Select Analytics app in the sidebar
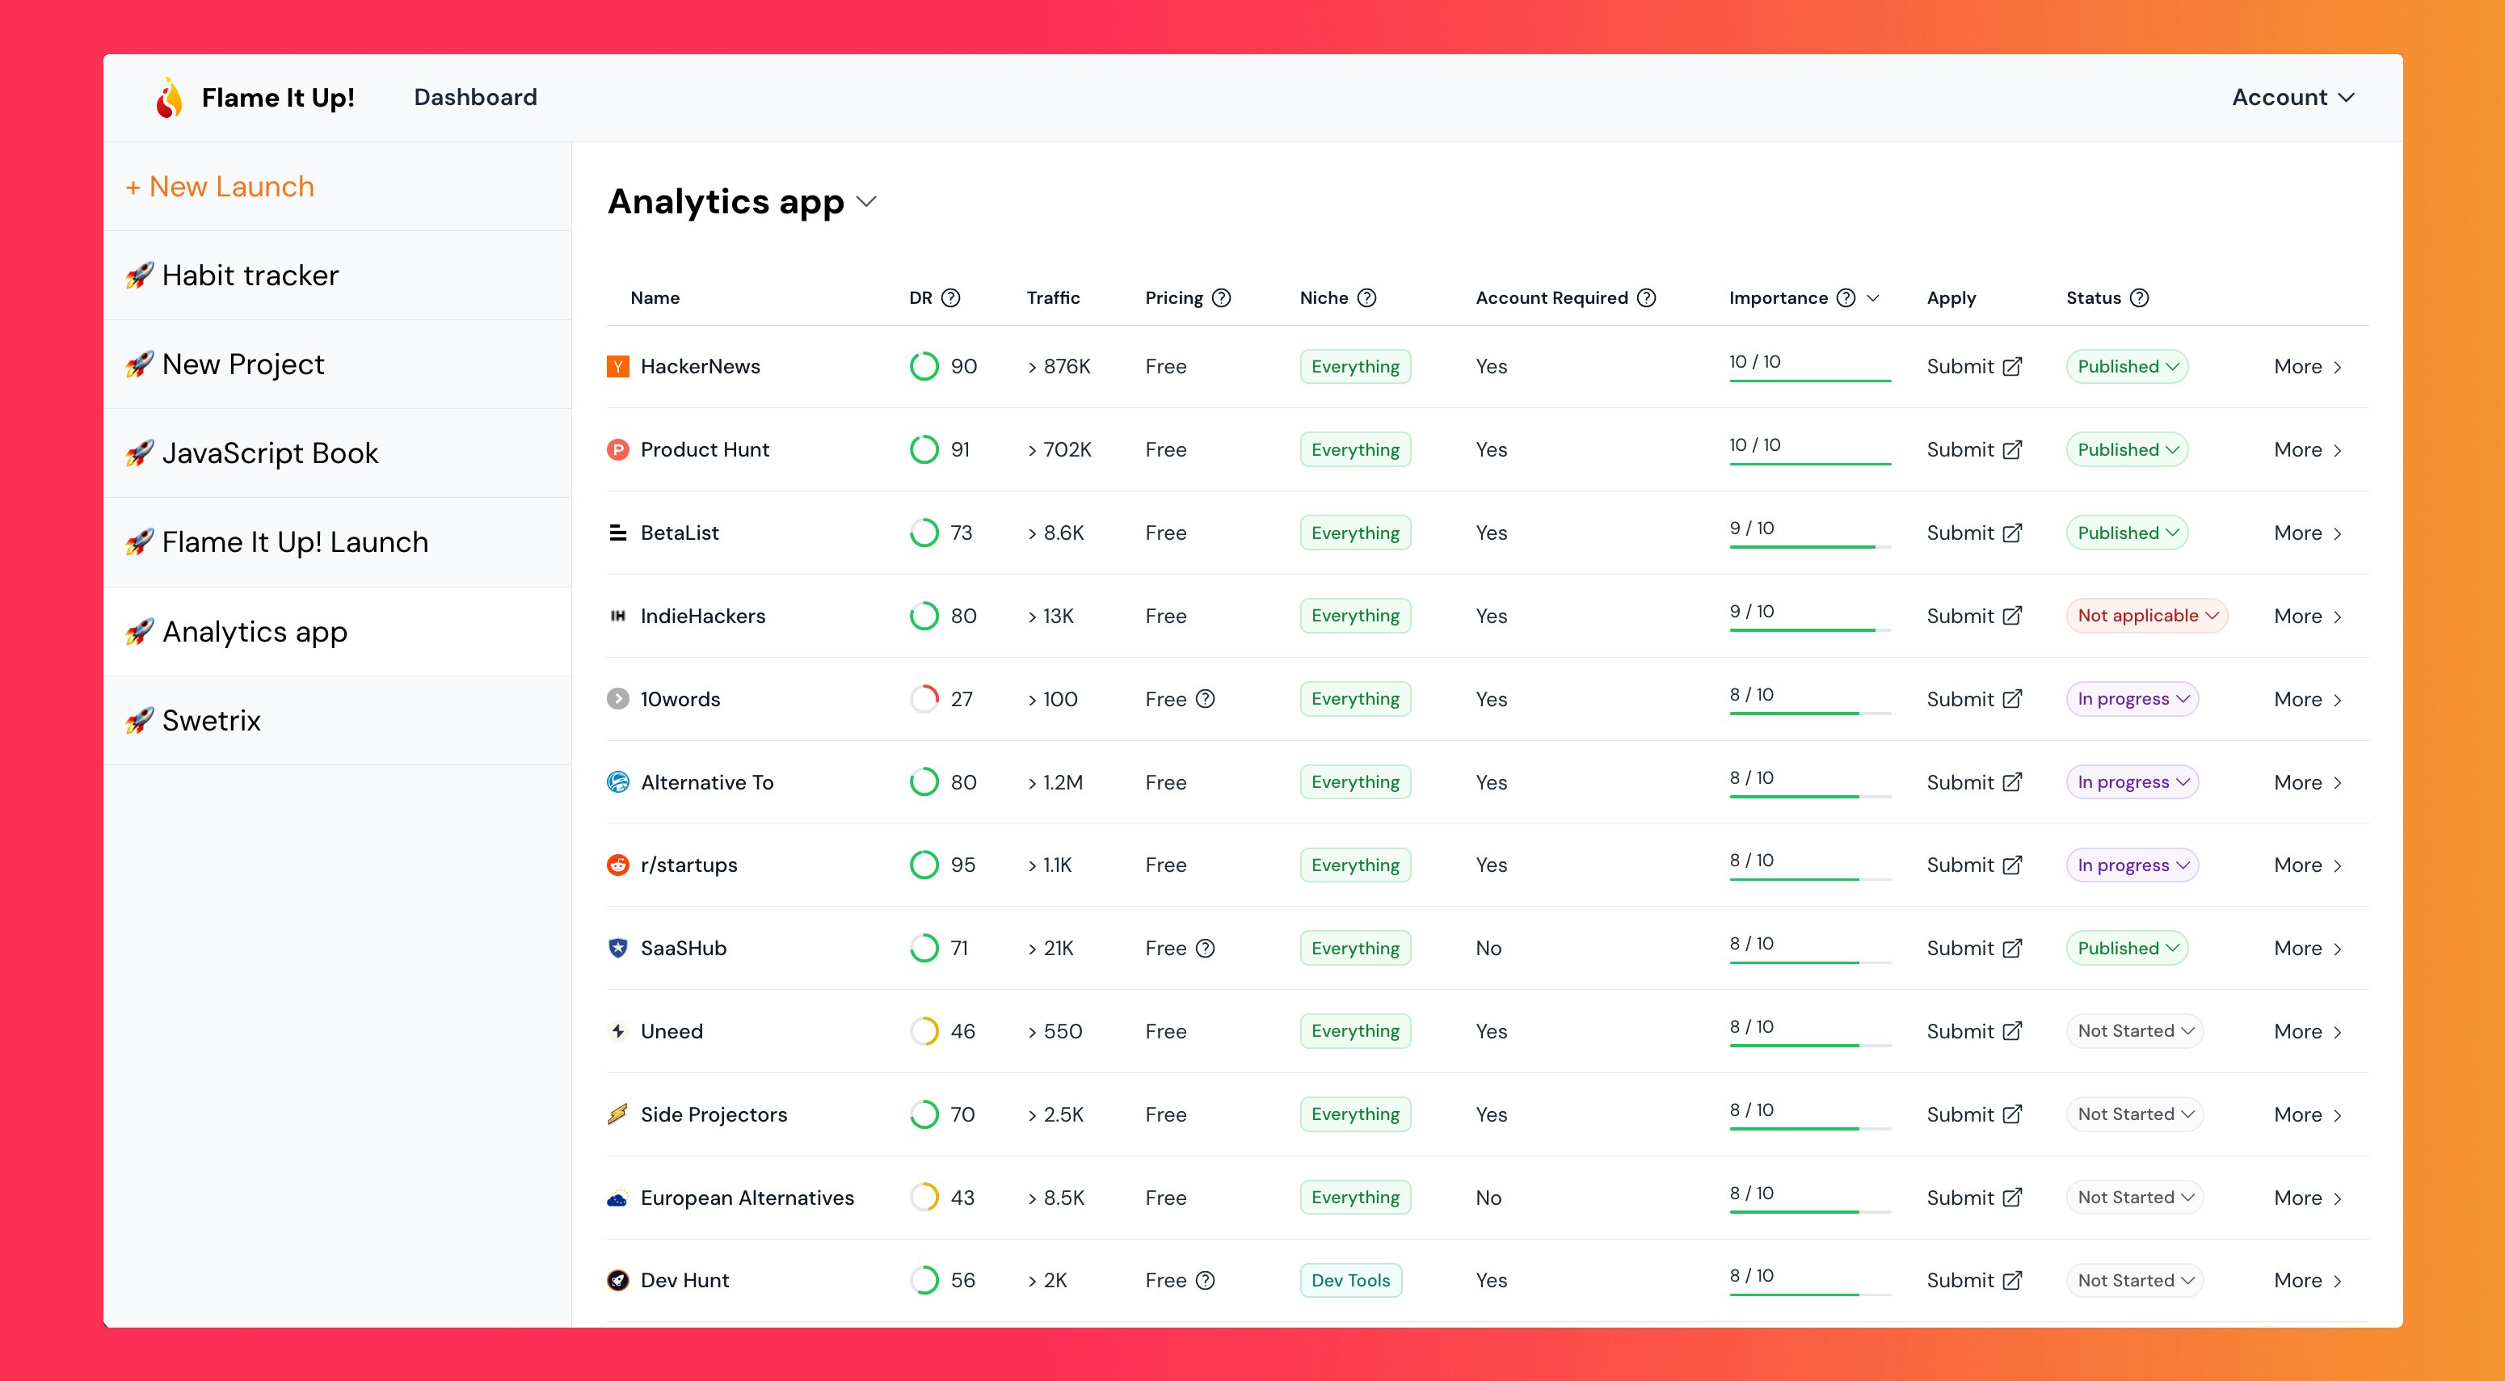Screen dimensions: 2505x1381 point(338,631)
